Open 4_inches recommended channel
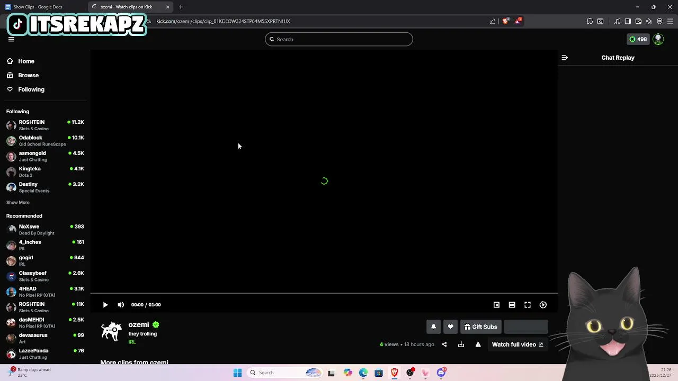678x381 pixels. click(45, 245)
